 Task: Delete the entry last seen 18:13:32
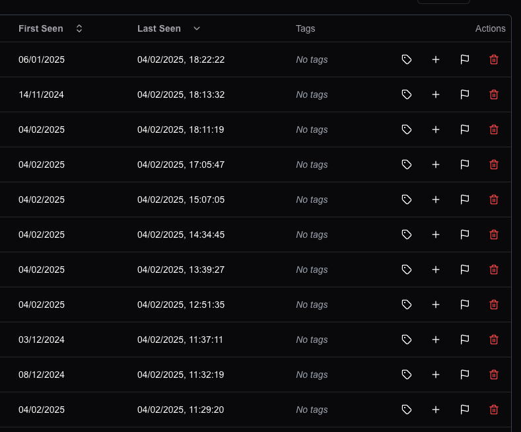(x=494, y=94)
